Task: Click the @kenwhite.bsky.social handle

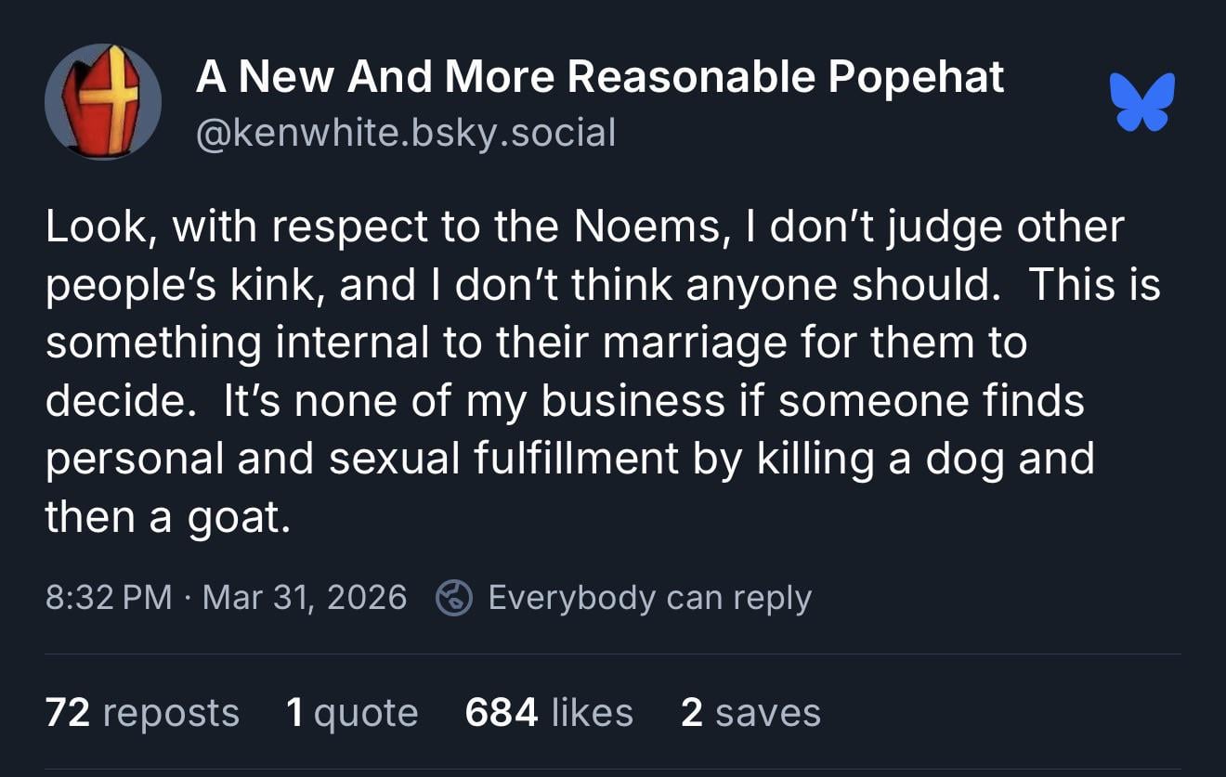Action: [405, 133]
